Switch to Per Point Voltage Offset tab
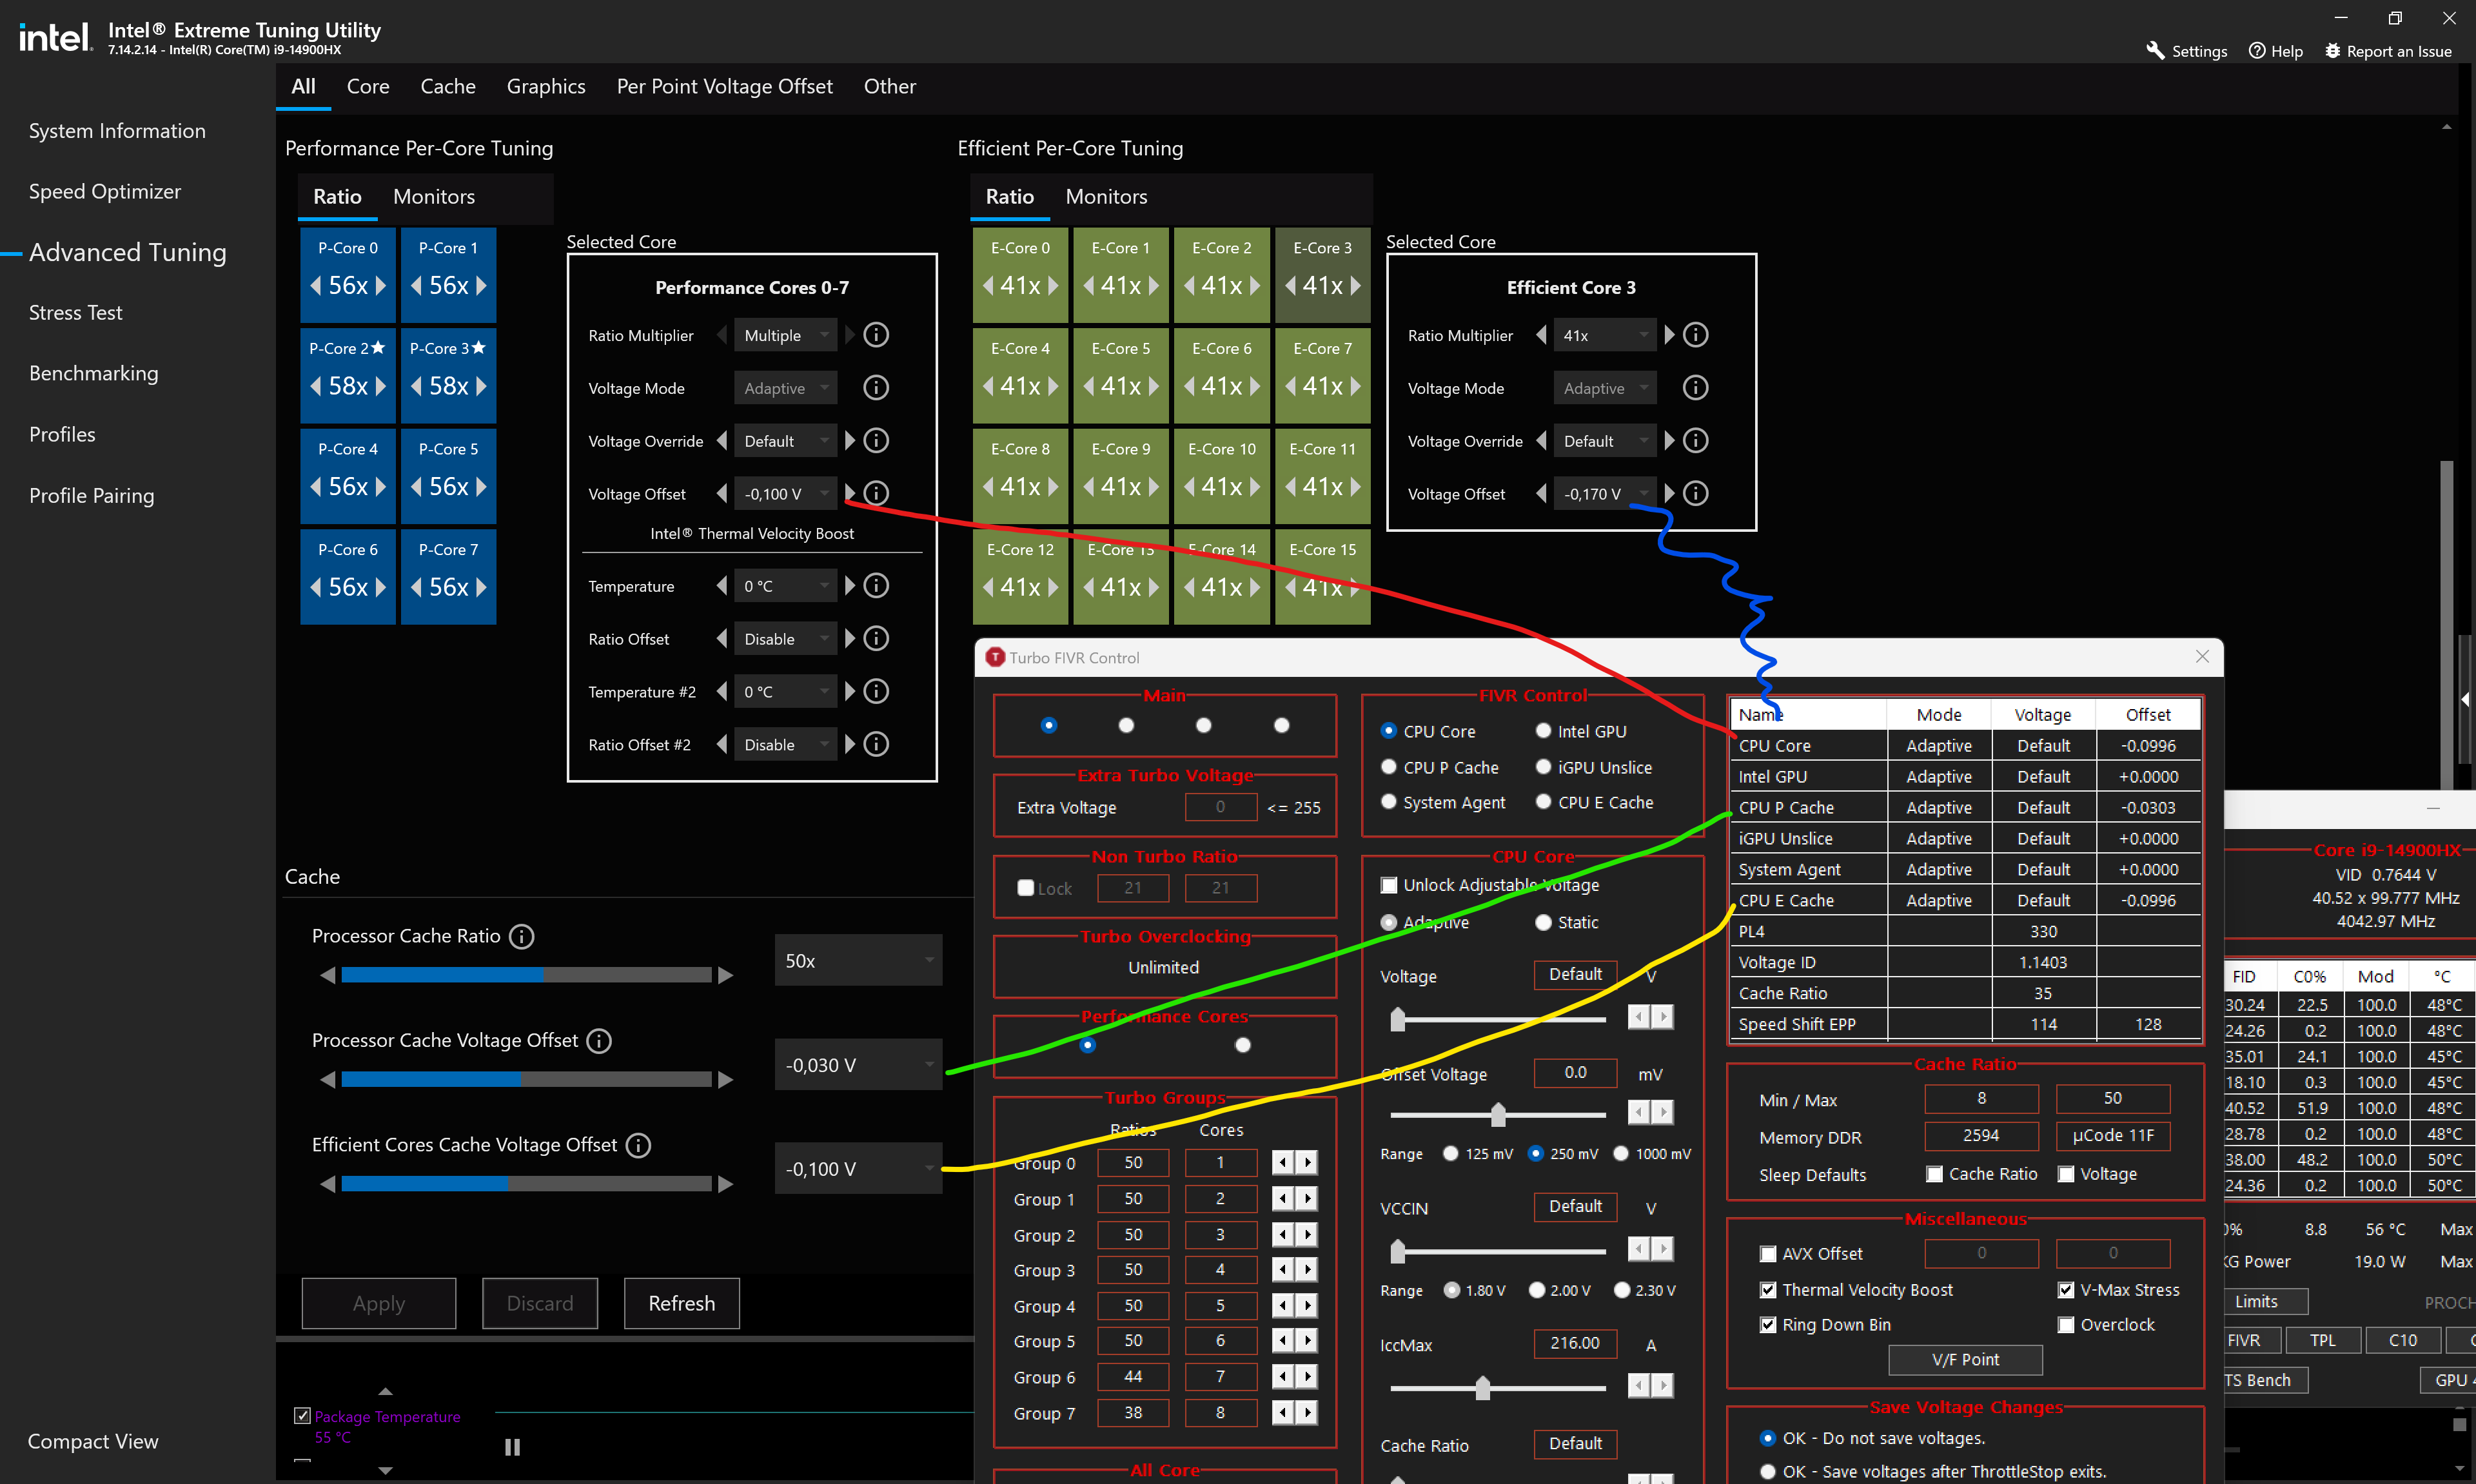Image resolution: width=2476 pixels, height=1484 pixels. (725, 87)
